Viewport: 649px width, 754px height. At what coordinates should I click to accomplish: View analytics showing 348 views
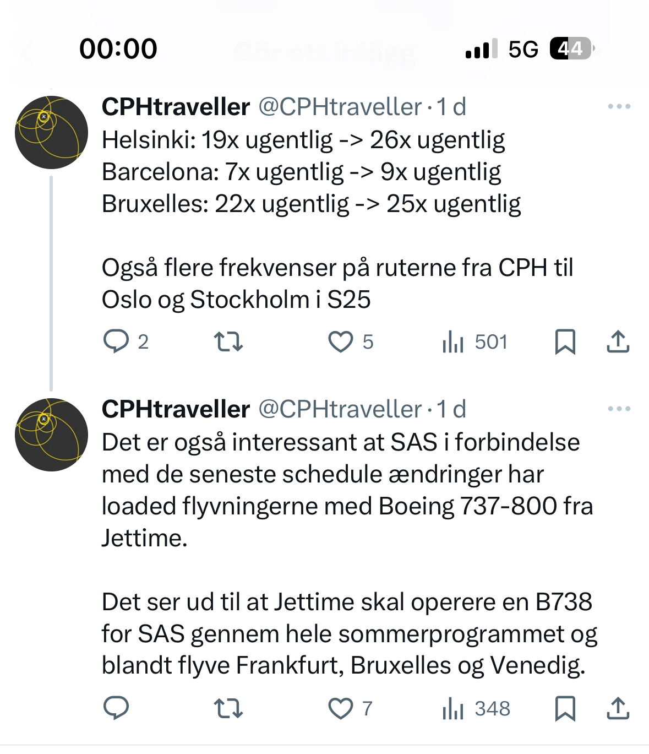coord(476,708)
